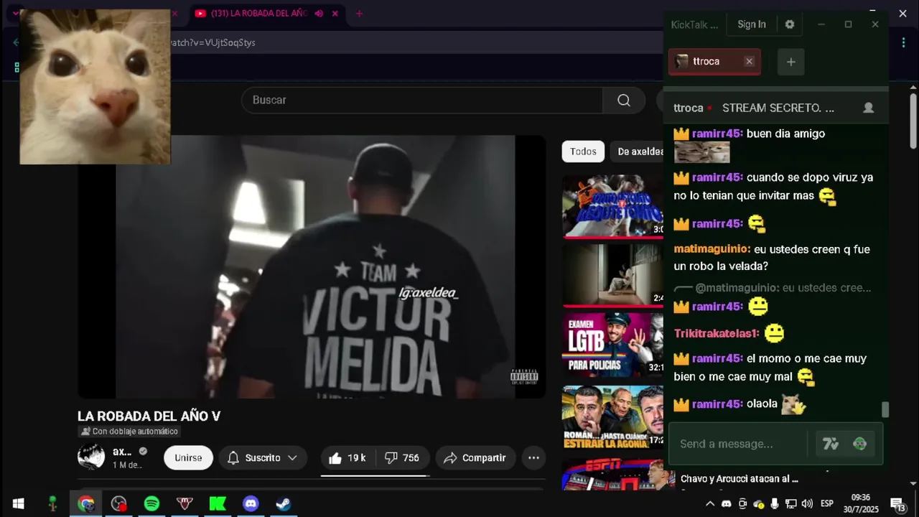Viewport: 919px width, 517px height.
Task: Open the Kick app in the taskbar
Action: coord(218,503)
